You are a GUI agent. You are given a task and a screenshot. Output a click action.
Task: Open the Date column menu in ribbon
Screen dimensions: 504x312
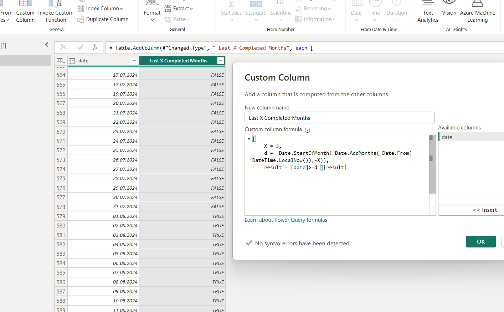pos(356,11)
